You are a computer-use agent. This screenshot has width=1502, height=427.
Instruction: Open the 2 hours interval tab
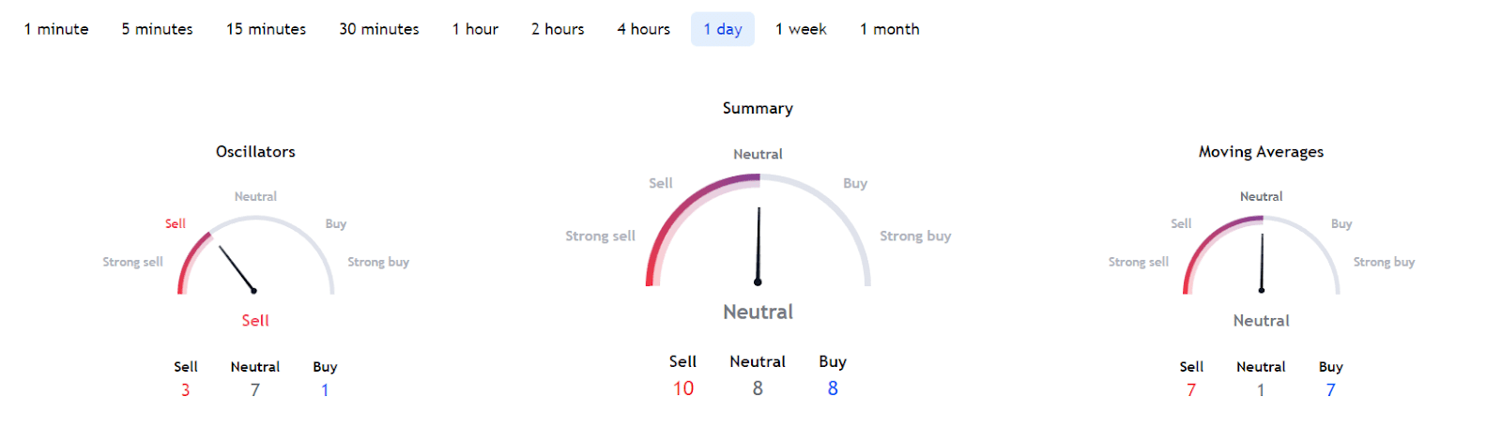(x=558, y=29)
